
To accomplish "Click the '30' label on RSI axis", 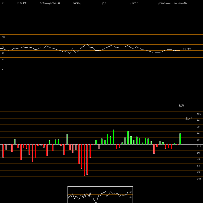I will click(x=3, y=60).
